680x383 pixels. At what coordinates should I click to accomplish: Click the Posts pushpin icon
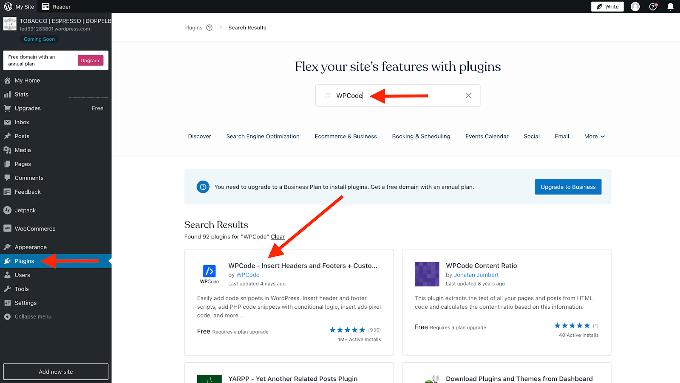[x=7, y=136]
